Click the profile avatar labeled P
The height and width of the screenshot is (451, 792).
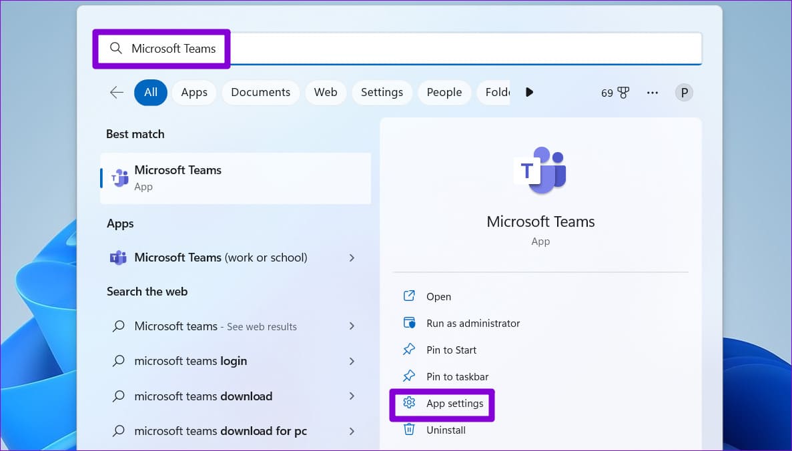tap(683, 93)
